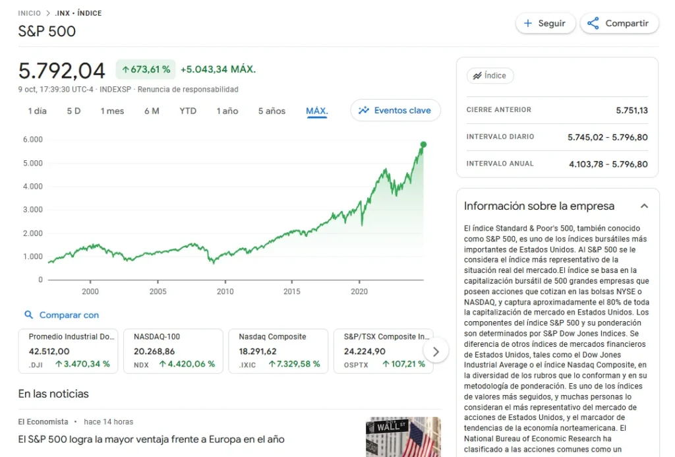Click the magnifier icon beside Comparar con
This screenshot has width=675, height=457.
point(28,315)
